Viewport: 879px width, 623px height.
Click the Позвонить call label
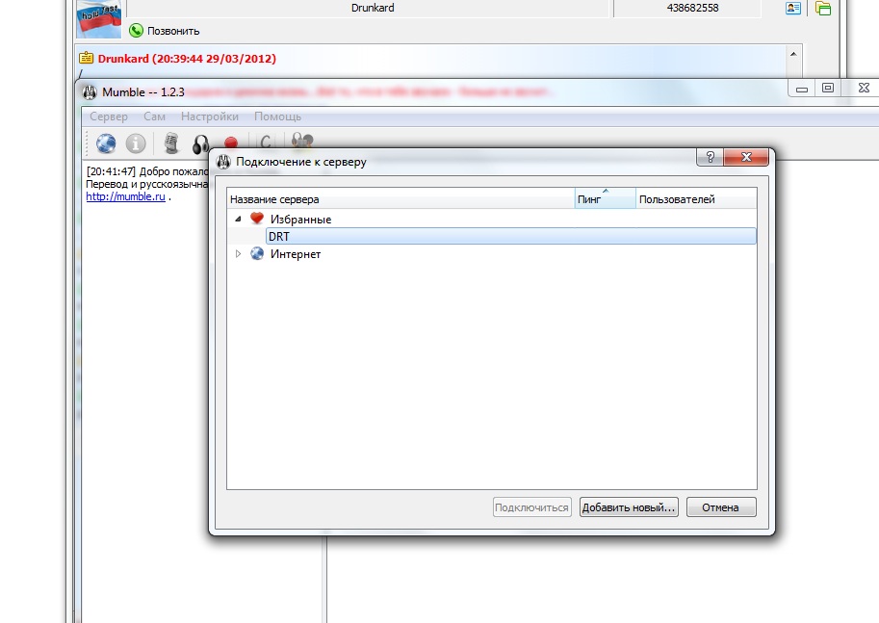[173, 31]
